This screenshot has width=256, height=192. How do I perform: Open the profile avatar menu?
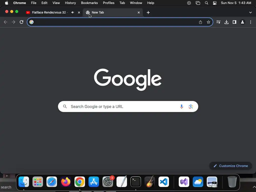click(x=242, y=22)
